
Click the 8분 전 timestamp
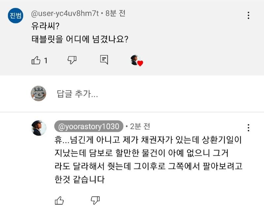click(x=115, y=14)
